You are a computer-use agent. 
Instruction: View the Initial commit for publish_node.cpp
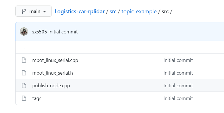[178, 86]
